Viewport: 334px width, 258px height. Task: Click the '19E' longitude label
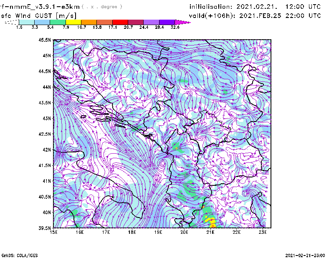tap(158, 232)
